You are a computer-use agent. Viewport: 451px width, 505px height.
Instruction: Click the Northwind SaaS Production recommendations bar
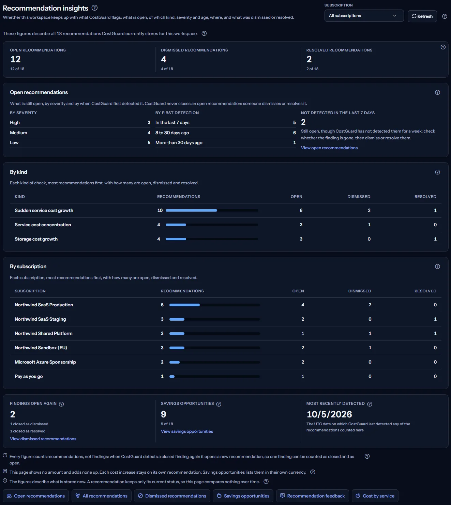[x=215, y=305]
